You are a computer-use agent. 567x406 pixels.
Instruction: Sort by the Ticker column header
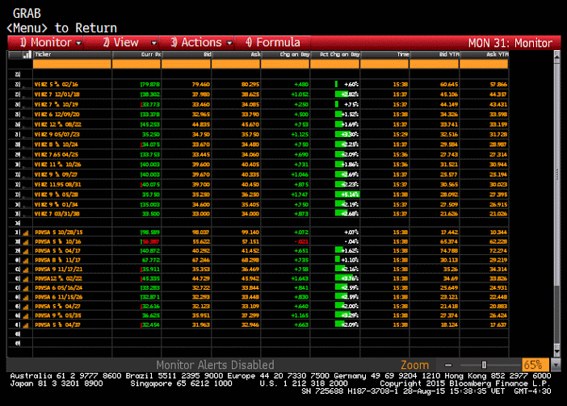73,55
